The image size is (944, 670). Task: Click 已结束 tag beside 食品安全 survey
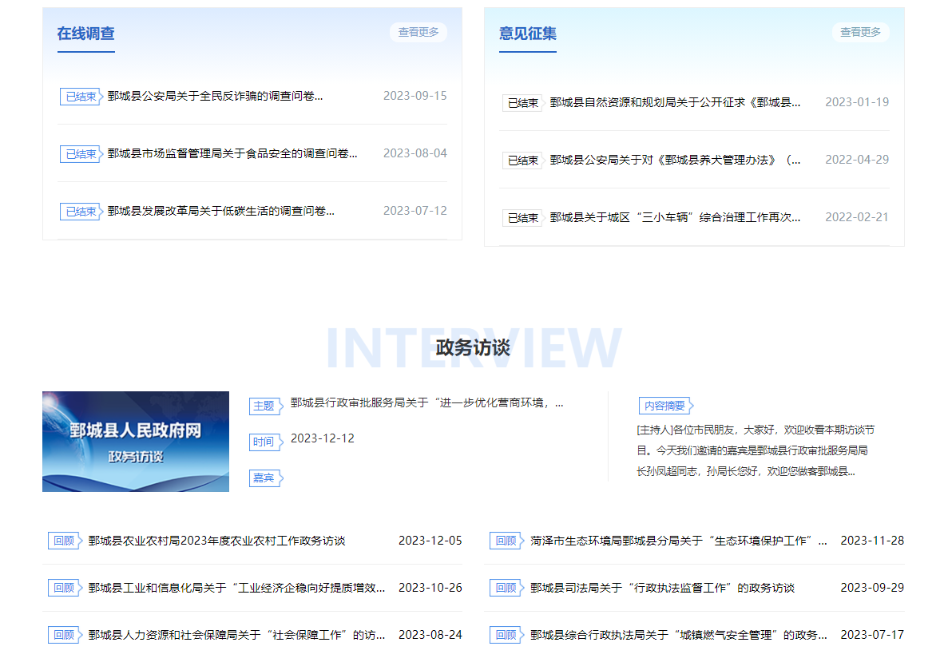[x=81, y=154]
